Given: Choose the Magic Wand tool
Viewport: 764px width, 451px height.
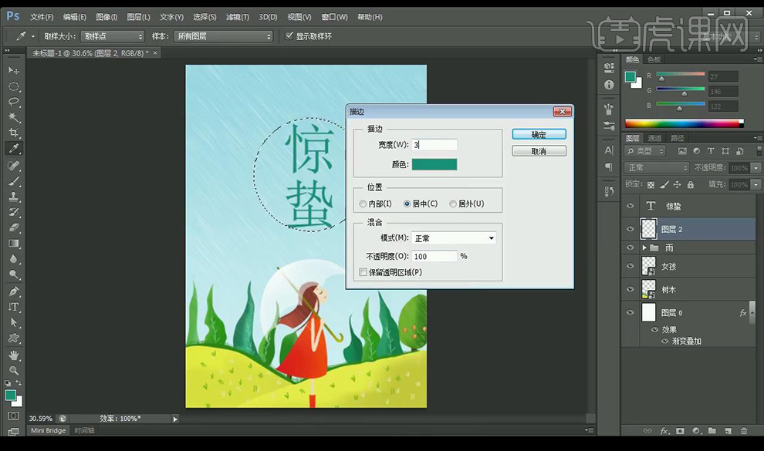Looking at the screenshot, I should tap(14, 117).
